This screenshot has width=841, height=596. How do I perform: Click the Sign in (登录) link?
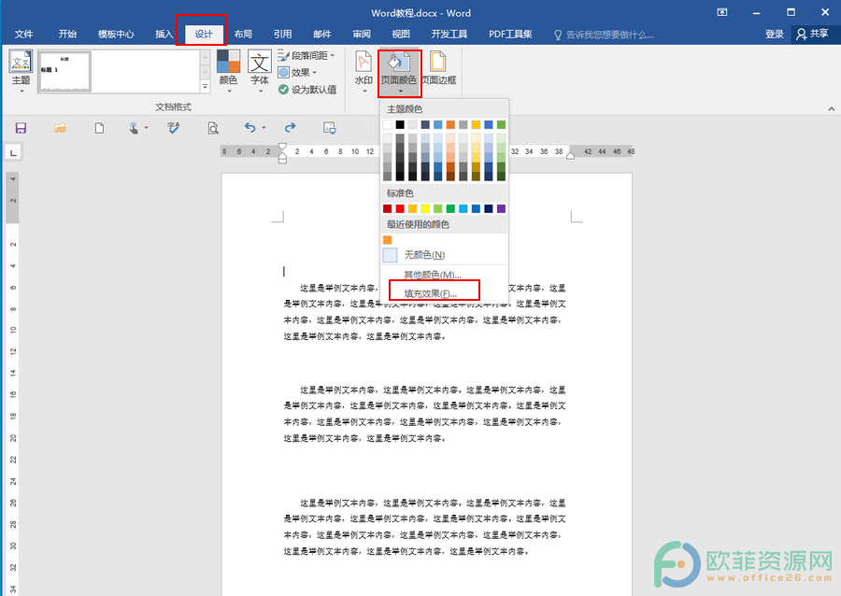(x=774, y=35)
